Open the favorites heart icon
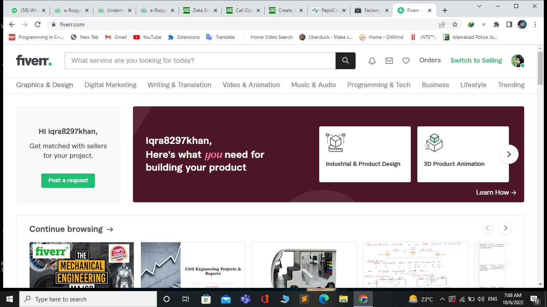This screenshot has width=547, height=307. click(x=406, y=61)
